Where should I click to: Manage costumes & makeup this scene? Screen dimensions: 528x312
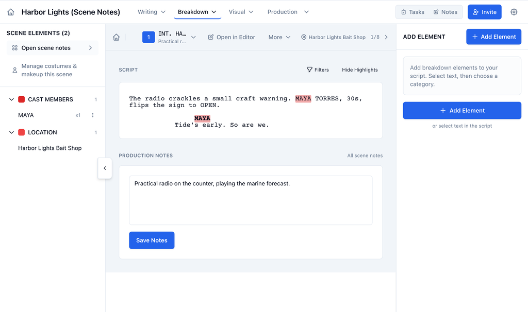tap(53, 70)
